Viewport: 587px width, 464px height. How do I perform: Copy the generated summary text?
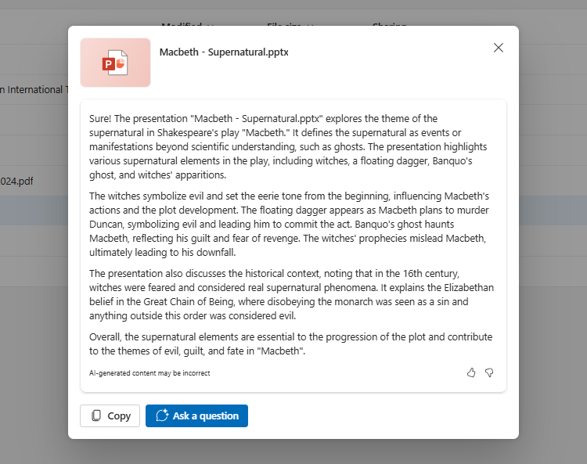pyautogui.click(x=110, y=415)
